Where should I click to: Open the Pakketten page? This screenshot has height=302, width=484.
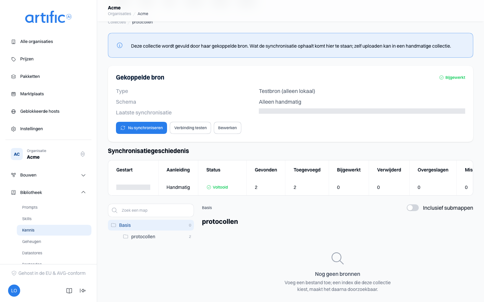48,77
